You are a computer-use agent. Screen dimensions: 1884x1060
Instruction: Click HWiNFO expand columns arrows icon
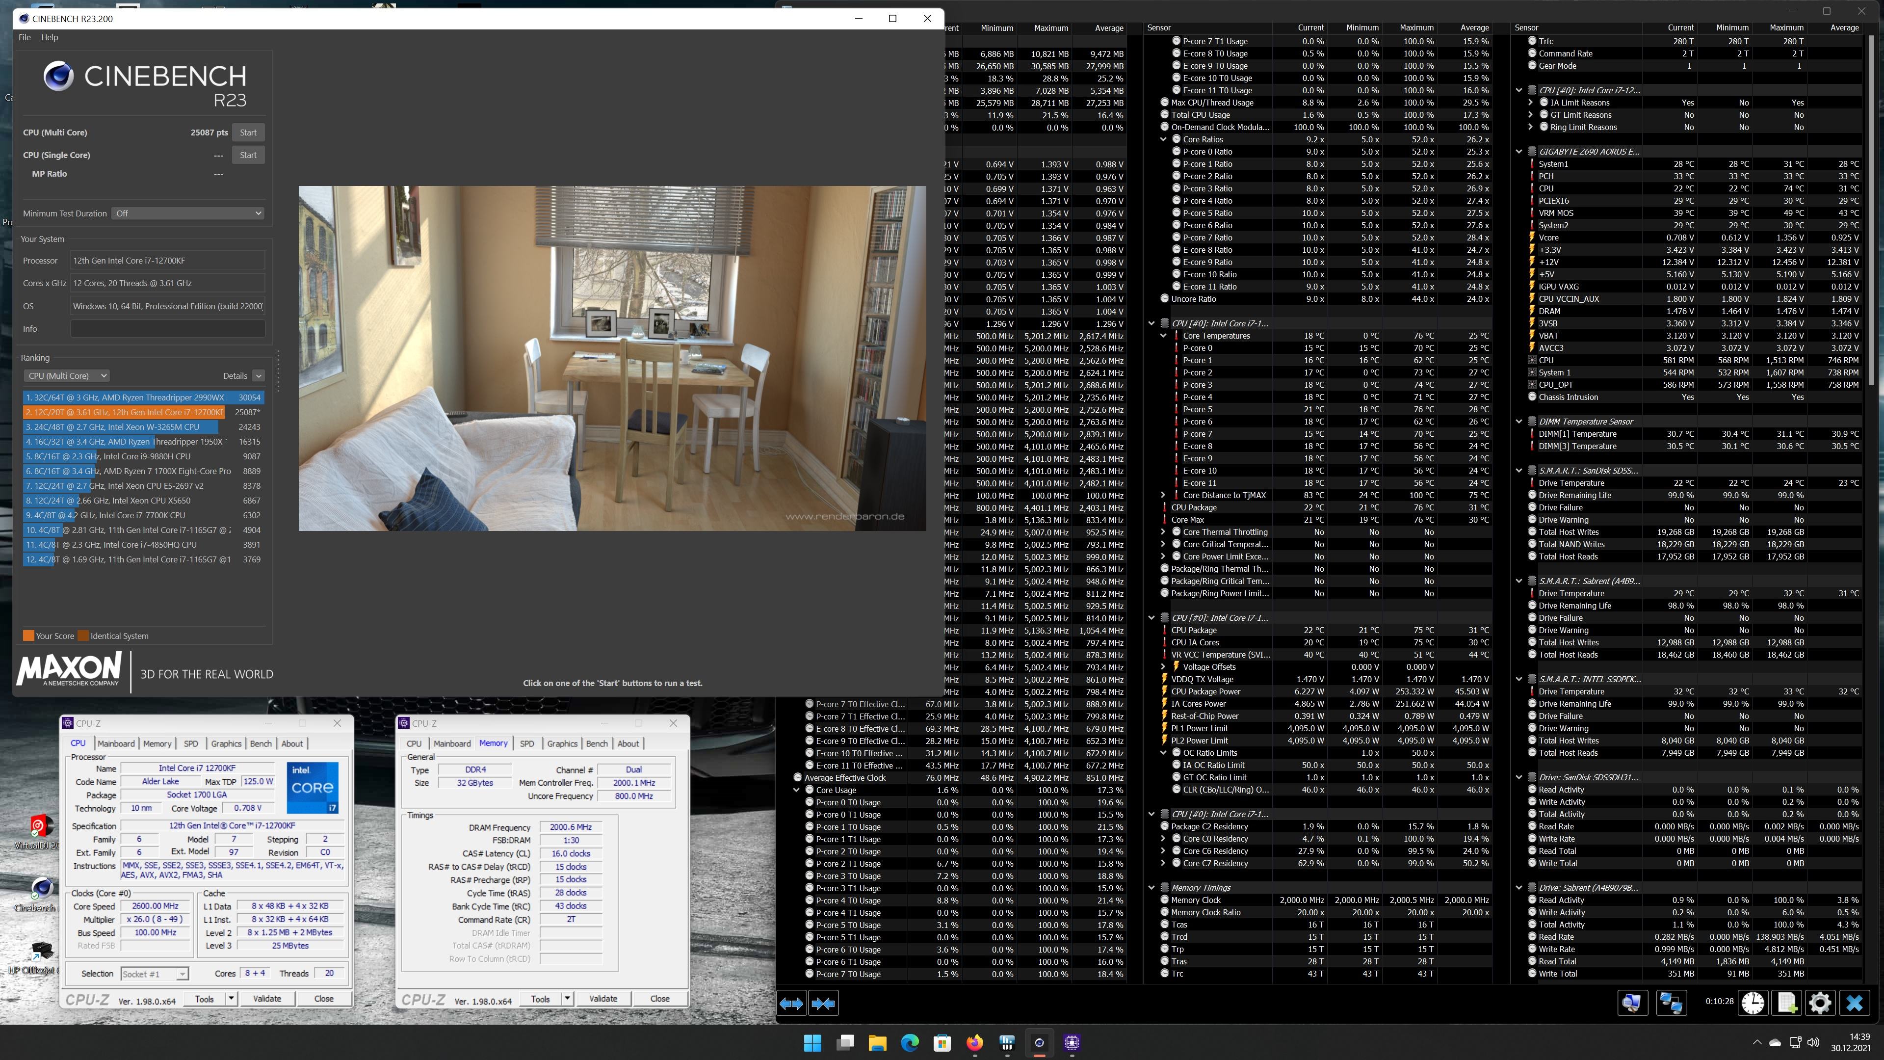[x=791, y=1003]
